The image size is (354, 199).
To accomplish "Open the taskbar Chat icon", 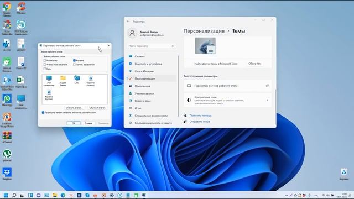I will (38, 195).
